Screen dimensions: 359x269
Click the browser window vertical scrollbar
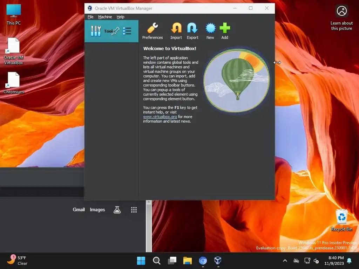[149, 226]
